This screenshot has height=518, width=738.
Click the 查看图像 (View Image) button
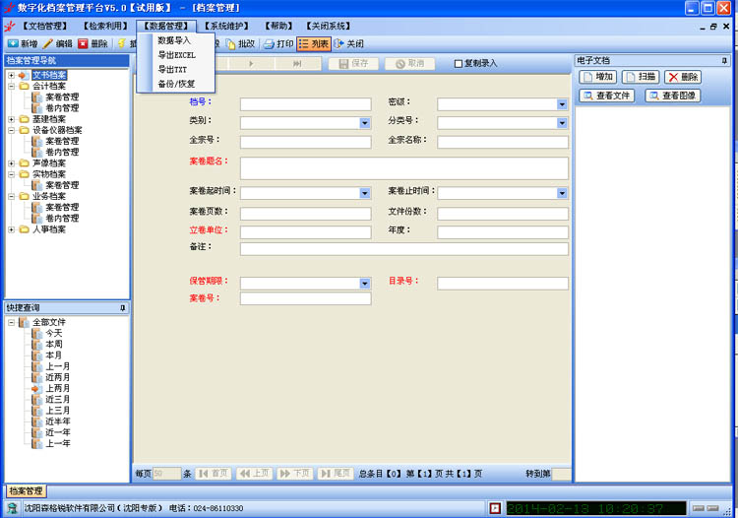(672, 96)
